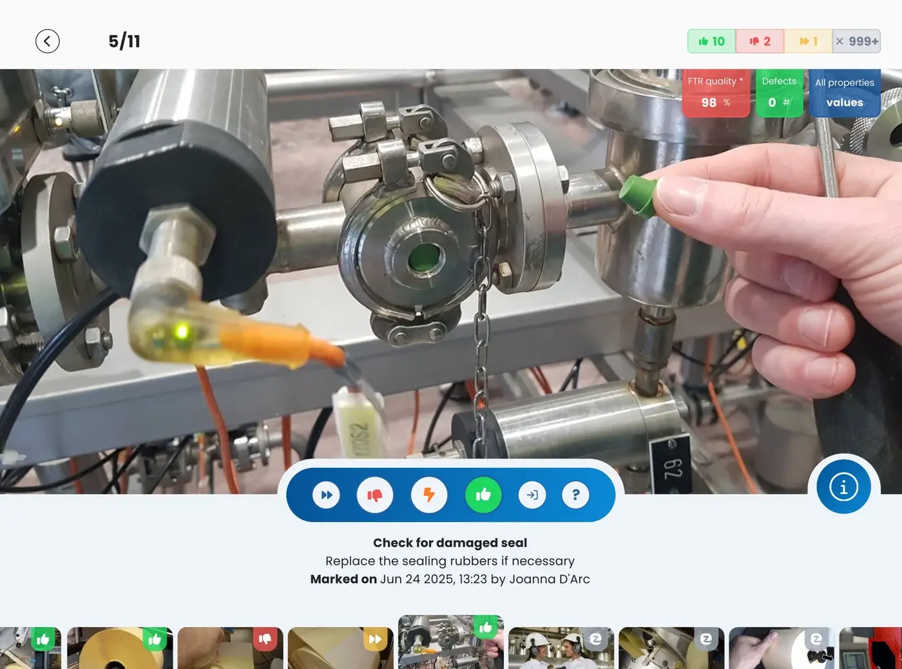902x669 pixels.
Task: Click the skip double-arrow button
Action: click(327, 495)
